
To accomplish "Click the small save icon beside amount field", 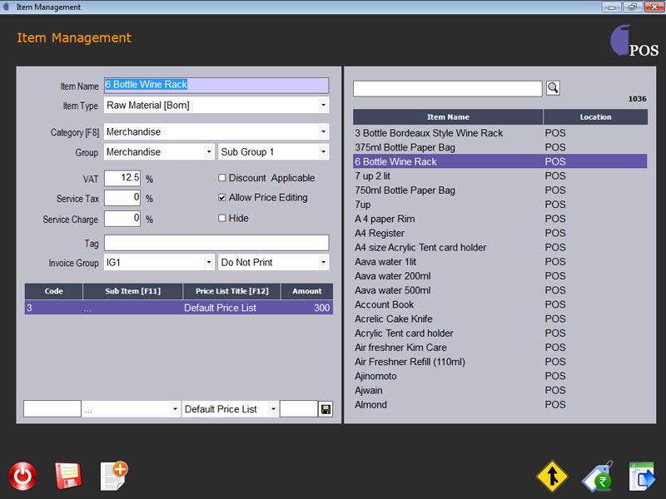I will tap(326, 409).
